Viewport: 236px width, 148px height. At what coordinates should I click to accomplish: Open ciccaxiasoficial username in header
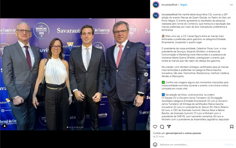[169, 5]
